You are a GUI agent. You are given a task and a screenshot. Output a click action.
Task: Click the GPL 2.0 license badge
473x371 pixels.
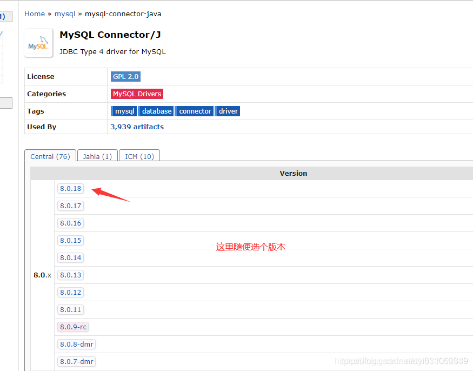point(125,76)
